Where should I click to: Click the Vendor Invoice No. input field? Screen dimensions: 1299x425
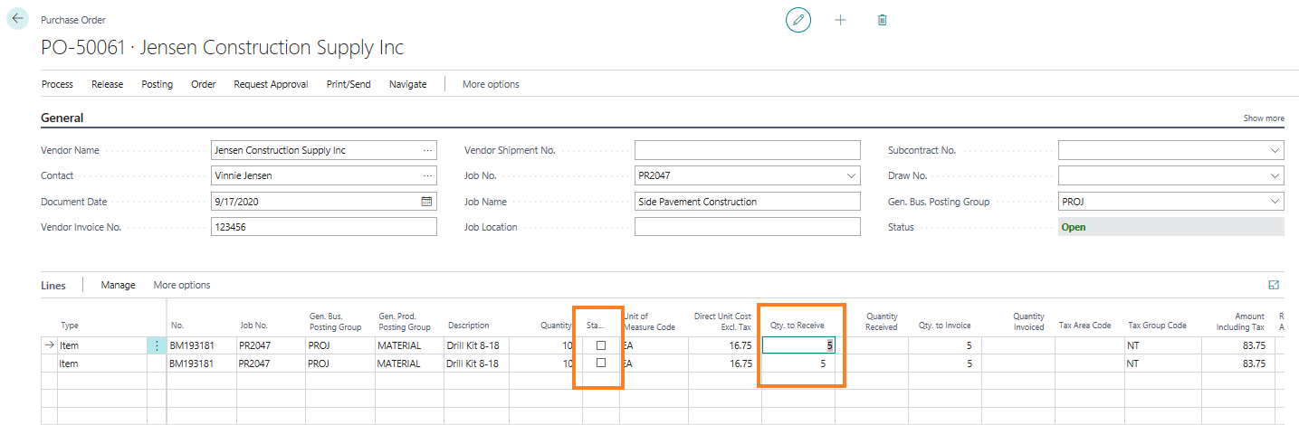(x=323, y=227)
